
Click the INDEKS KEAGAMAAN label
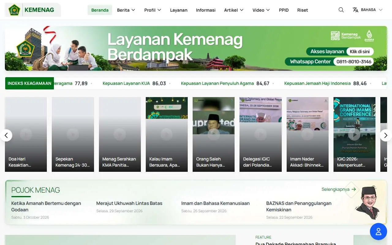click(x=29, y=83)
